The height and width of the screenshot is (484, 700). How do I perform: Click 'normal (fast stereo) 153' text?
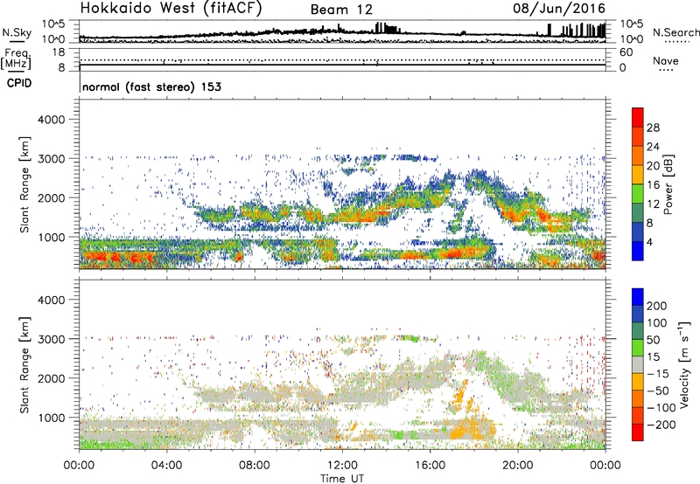tap(151, 86)
